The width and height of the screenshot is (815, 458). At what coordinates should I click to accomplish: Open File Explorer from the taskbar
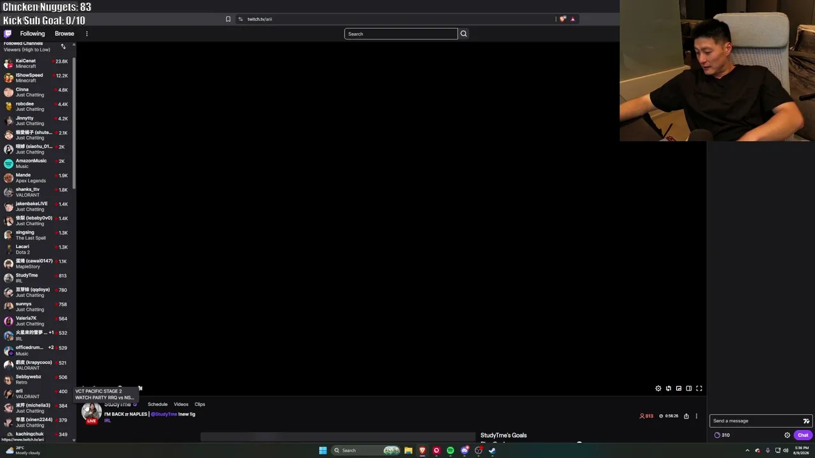tap(408, 450)
